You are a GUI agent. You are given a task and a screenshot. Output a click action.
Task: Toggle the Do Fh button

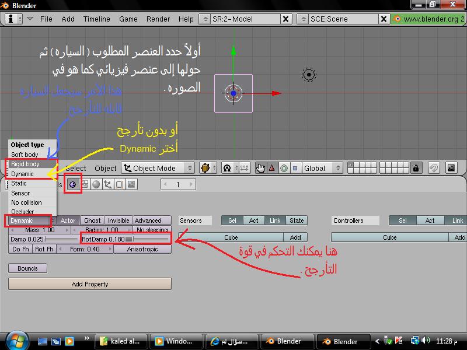[20, 249]
